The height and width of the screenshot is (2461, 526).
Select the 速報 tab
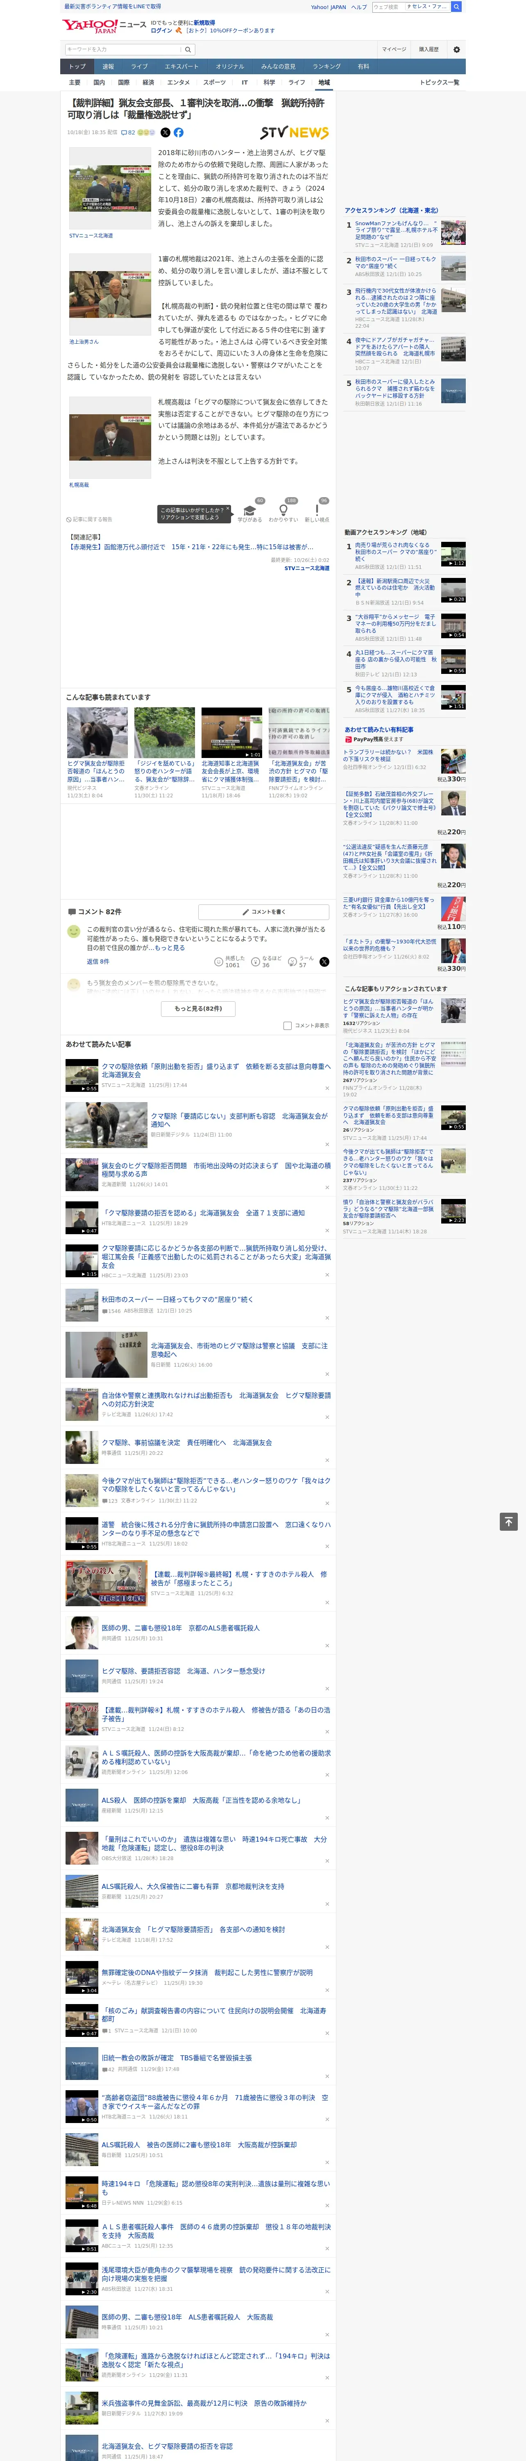pos(108,66)
